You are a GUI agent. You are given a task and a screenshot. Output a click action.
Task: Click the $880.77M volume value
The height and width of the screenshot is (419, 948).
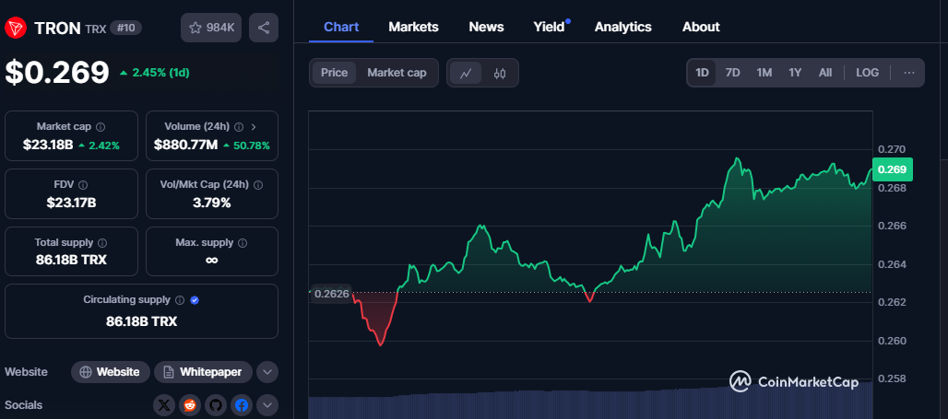[x=185, y=145]
